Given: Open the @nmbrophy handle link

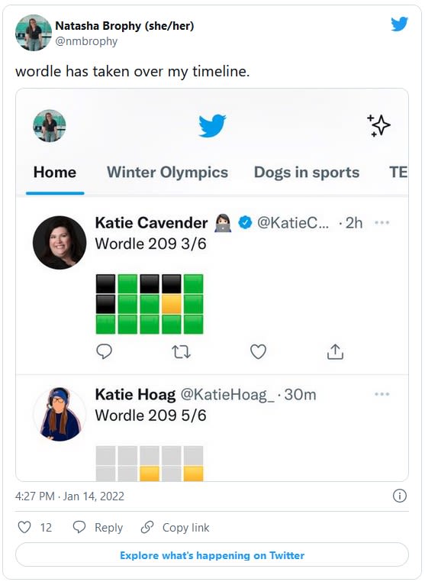Looking at the screenshot, I should click(86, 41).
